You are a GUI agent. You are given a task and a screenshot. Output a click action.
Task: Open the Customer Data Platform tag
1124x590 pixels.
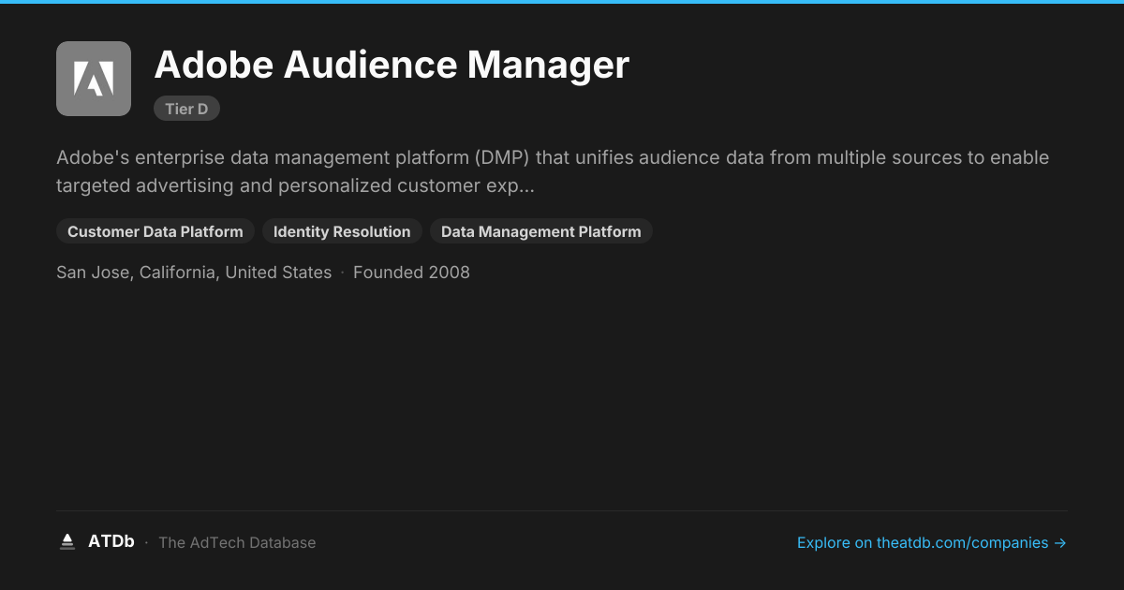pyautogui.click(x=155, y=231)
